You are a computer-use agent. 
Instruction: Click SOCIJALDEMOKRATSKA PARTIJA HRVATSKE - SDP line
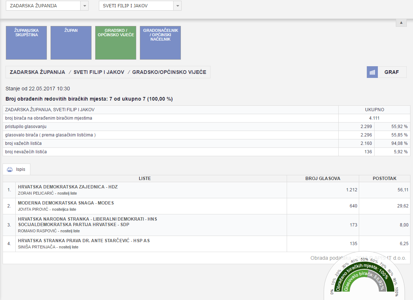74,225
